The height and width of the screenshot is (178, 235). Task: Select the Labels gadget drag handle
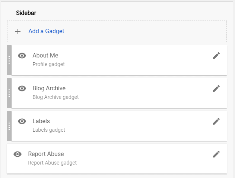pyautogui.click(x=9, y=126)
